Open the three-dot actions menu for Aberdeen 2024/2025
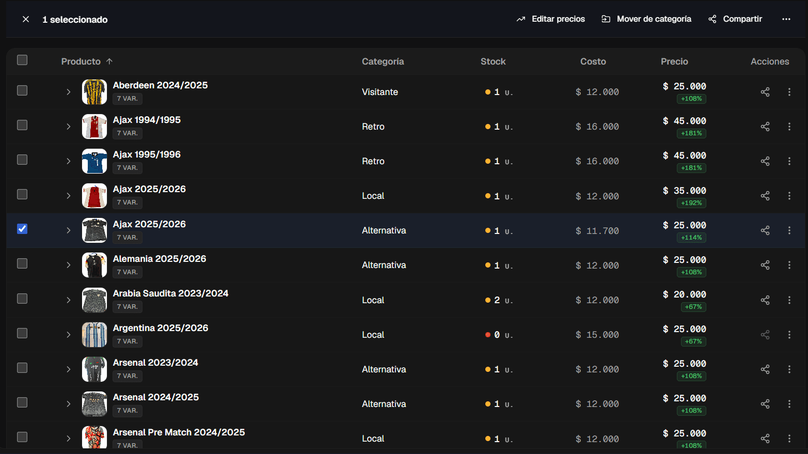Viewport: 808px width, 454px height. (789, 92)
